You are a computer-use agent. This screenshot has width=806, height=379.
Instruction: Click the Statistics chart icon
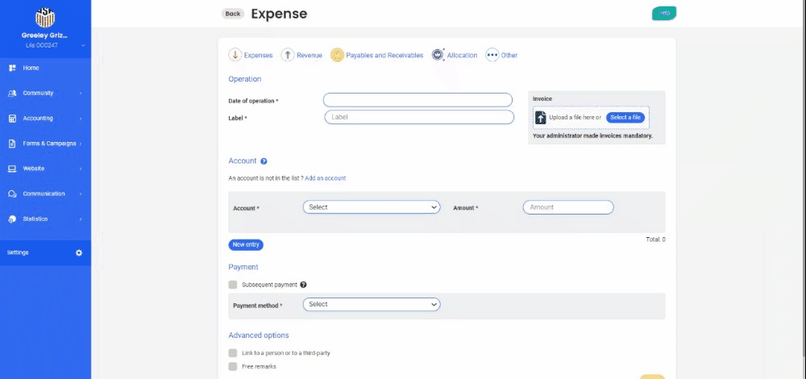coord(13,219)
